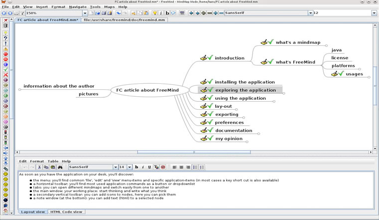Toggle underline in the note editor toolbar

(x=149, y=167)
